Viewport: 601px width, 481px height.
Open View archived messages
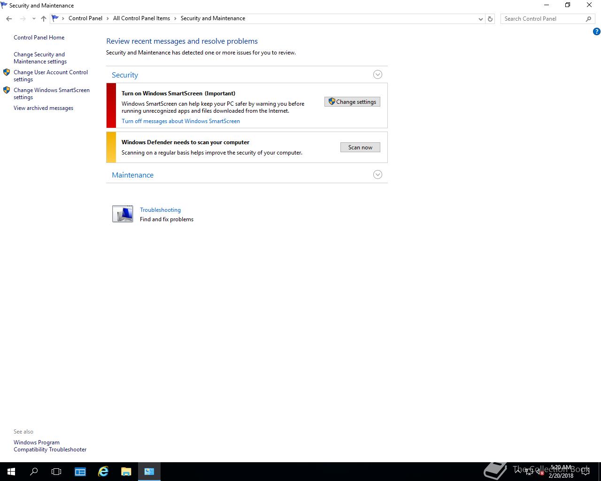pyautogui.click(x=43, y=108)
